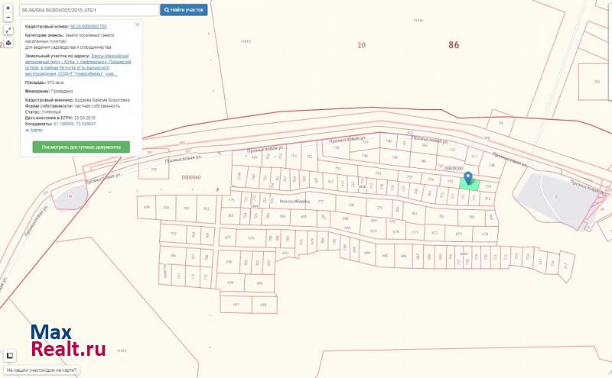The width and height of the screenshot is (612, 378).
Task: Collapse details with "Кратко" toggle
Action: point(34,131)
